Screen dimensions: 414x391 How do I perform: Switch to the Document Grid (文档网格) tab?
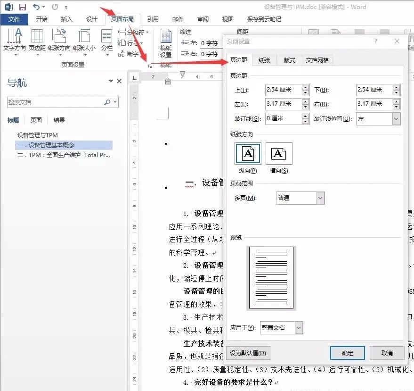[x=317, y=60]
